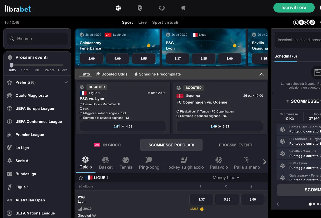Click the Iscriviti ora button
The height and width of the screenshot is (218, 321).
click(294, 7)
